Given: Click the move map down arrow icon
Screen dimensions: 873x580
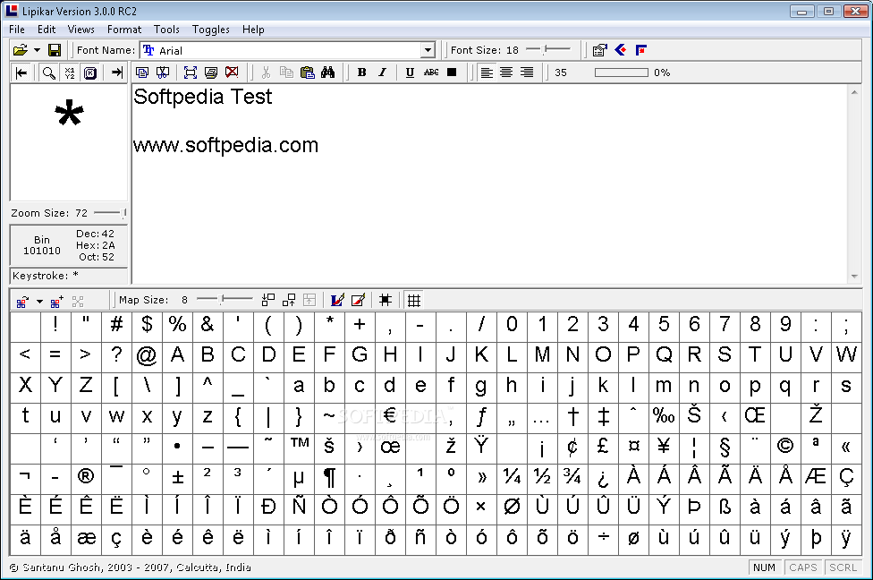Looking at the screenshot, I should (267, 301).
